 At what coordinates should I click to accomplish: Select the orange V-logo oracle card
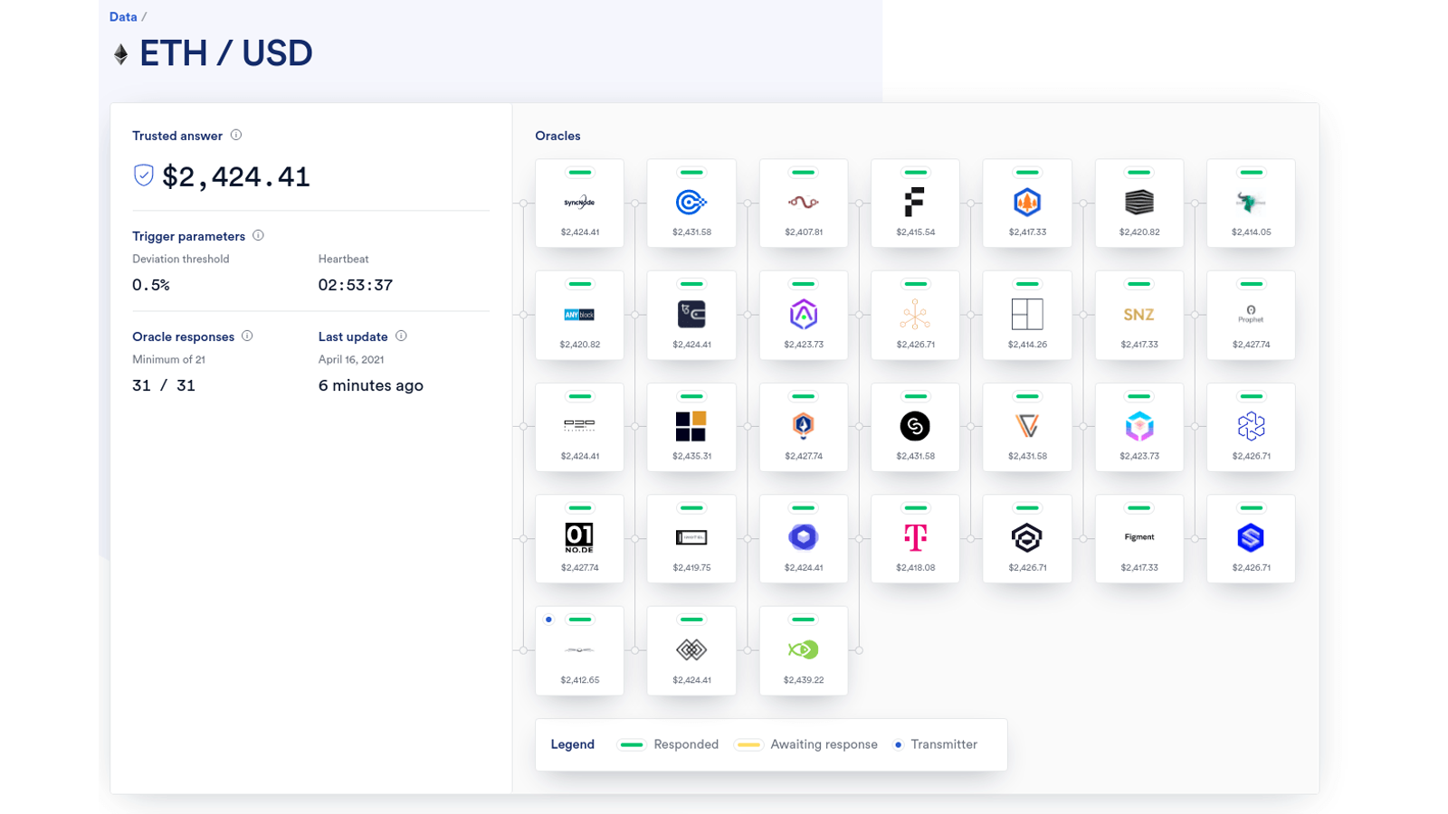tap(1027, 427)
